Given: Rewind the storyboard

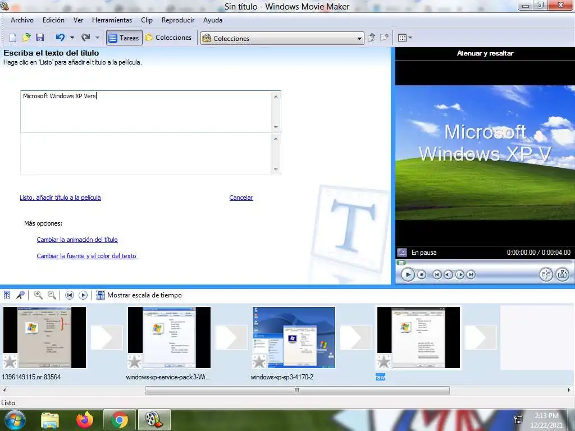Looking at the screenshot, I should [x=69, y=295].
